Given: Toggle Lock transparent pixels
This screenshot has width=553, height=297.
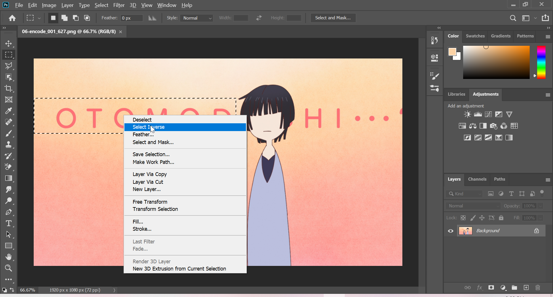Looking at the screenshot, I should click(x=463, y=218).
